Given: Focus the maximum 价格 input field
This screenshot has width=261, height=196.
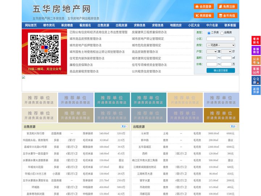Looking at the screenshot, I should [226, 64].
